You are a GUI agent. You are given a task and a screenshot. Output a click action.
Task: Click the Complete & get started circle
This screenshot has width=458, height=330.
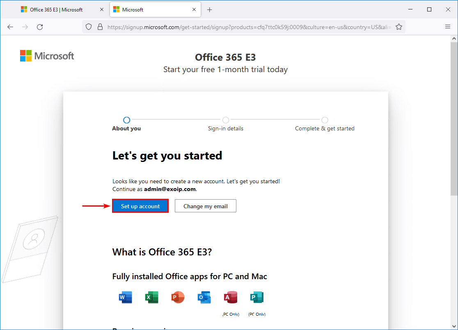click(x=325, y=120)
